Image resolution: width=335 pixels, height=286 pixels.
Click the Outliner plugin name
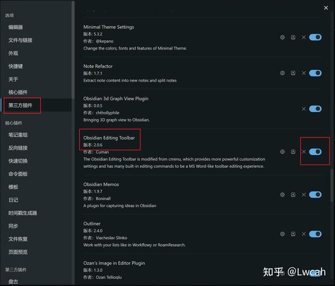pos(92,224)
